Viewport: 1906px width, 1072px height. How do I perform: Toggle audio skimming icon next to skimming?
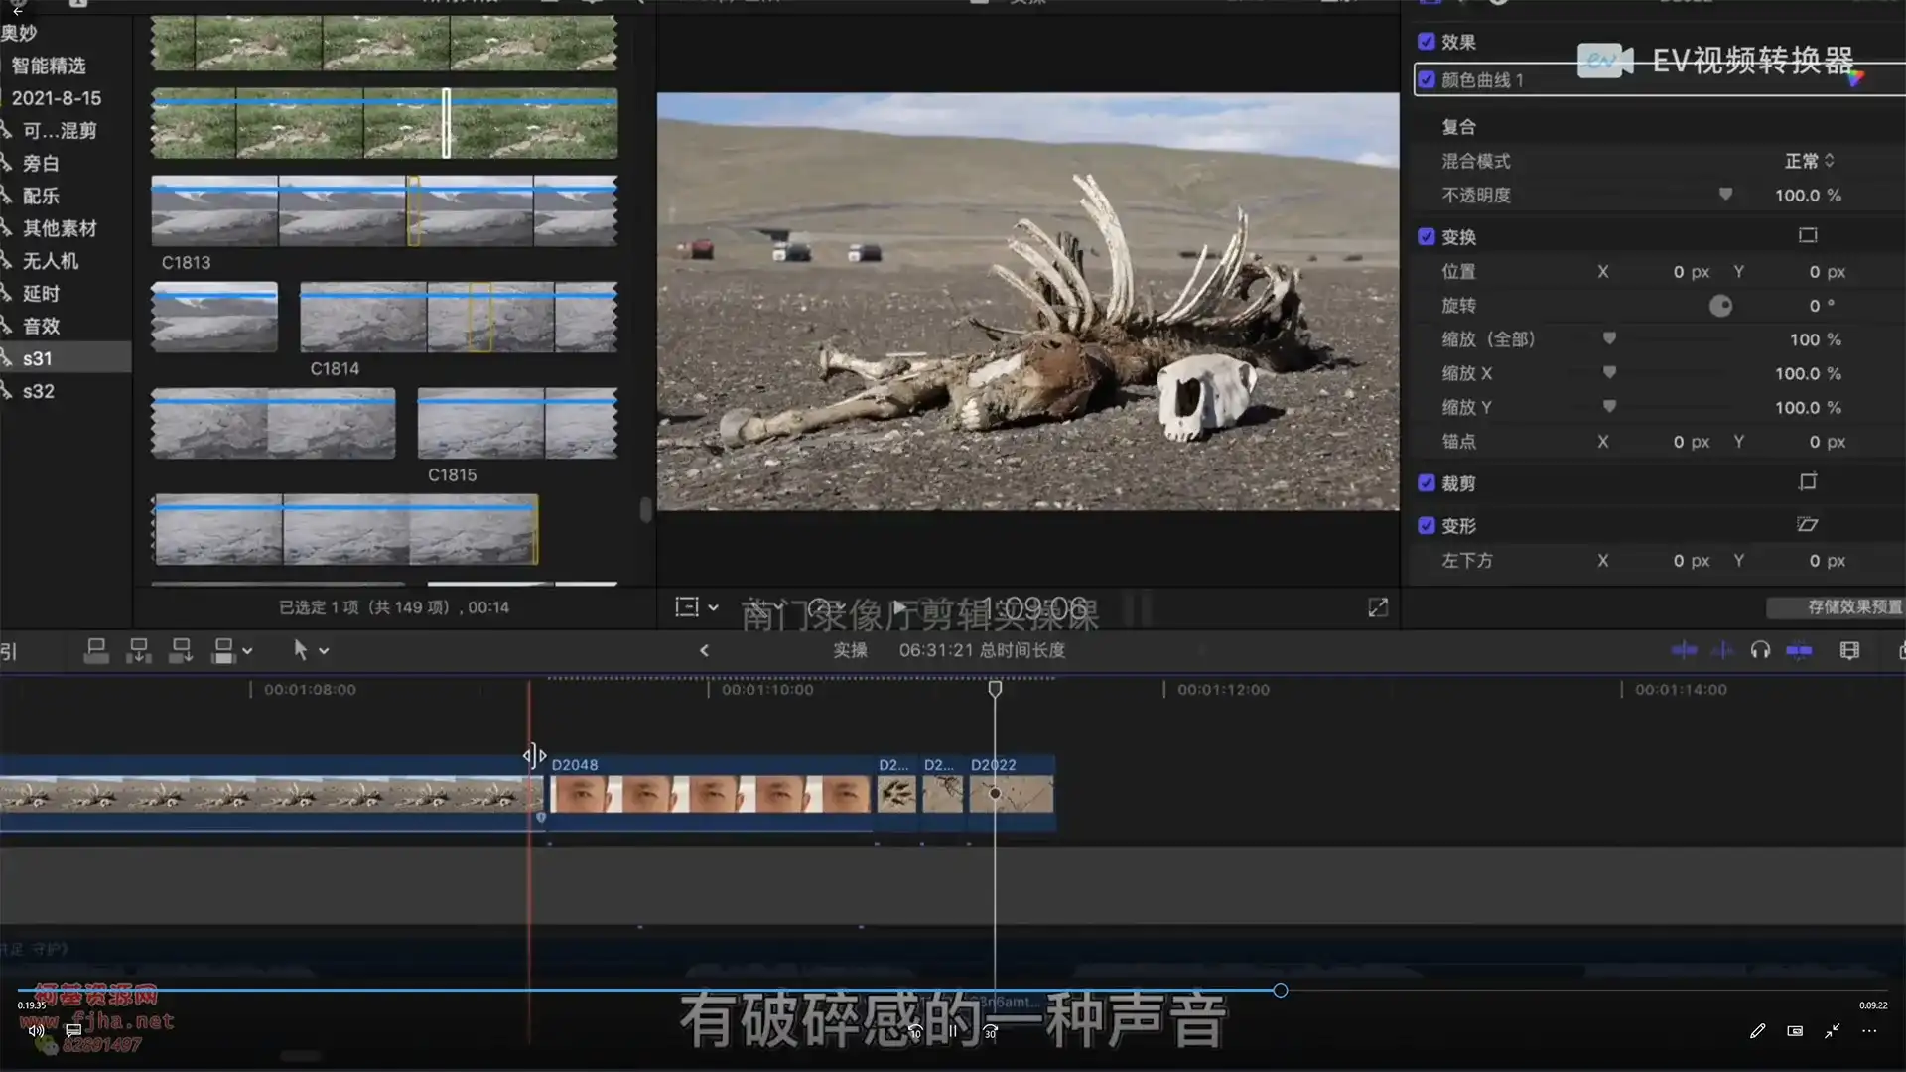point(1724,650)
